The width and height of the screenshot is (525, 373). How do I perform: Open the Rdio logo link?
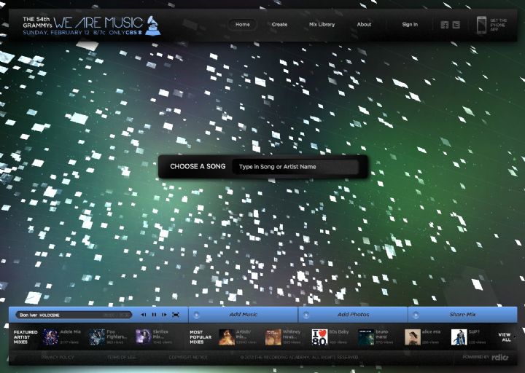[500, 357]
